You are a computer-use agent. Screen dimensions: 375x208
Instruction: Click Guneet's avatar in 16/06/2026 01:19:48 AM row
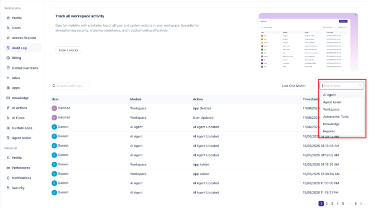(x=54, y=146)
